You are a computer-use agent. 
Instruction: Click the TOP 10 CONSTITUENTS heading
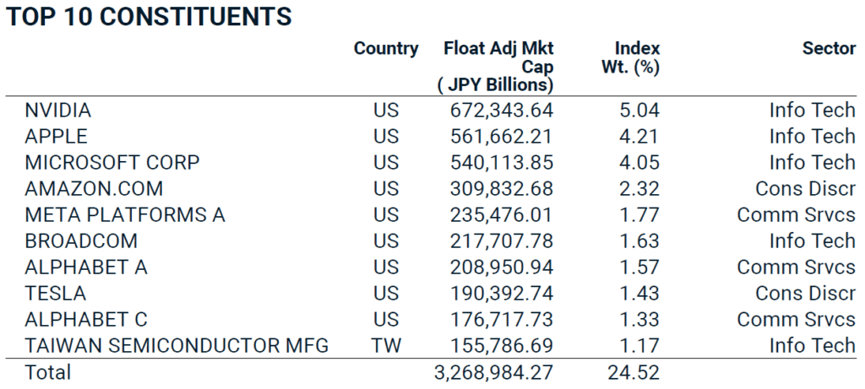click(149, 16)
